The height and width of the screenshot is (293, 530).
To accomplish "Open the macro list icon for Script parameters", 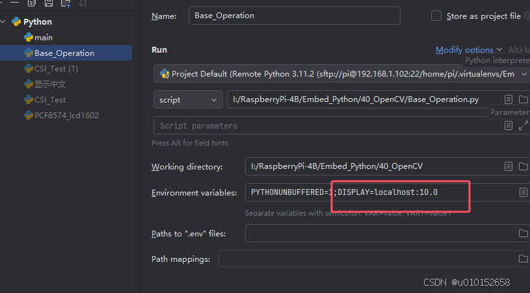I will (509, 125).
